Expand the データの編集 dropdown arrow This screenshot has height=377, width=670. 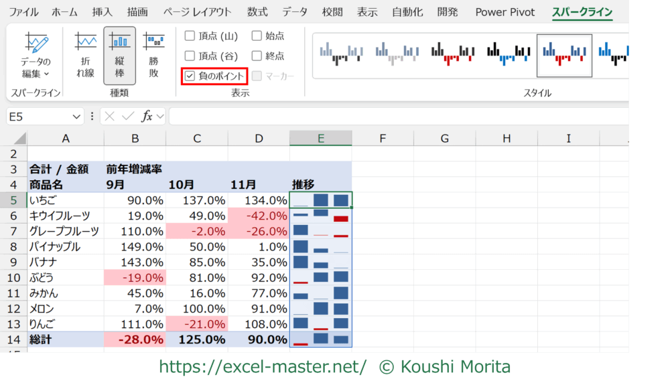46,74
